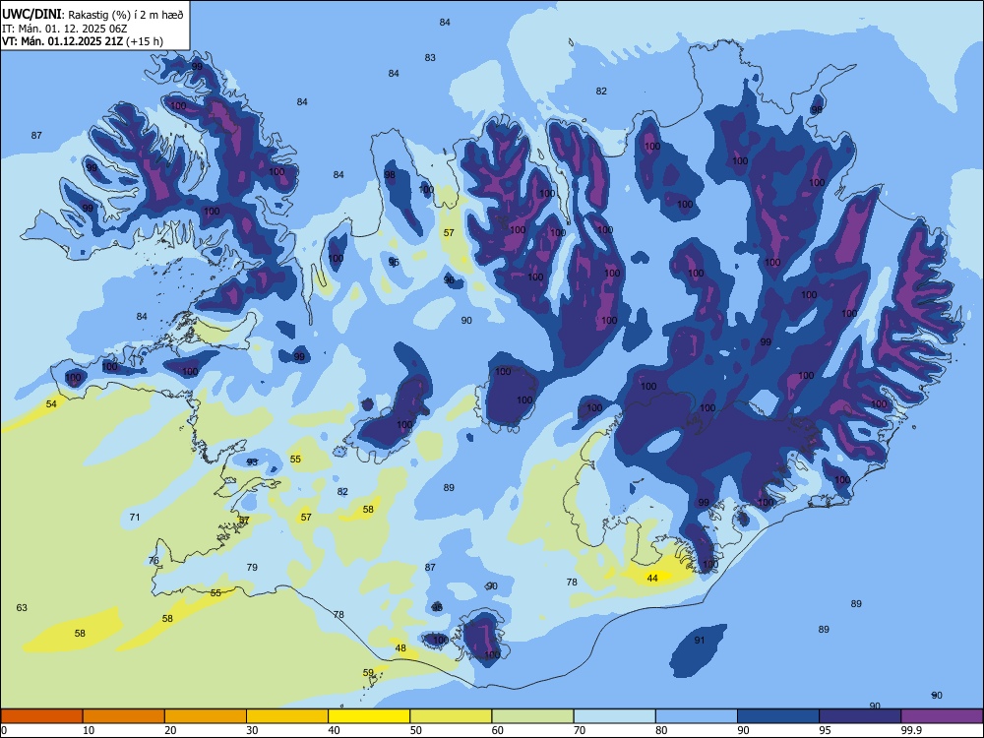Image resolution: width=984 pixels, height=738 pixels.
Task: Click the humidity value "83" on the map
Action: (x=430, y=58)
